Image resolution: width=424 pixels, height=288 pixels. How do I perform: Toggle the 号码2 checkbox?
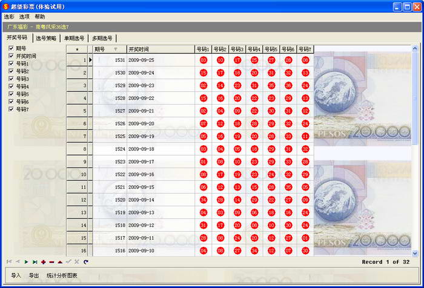[x=11, y=71]
